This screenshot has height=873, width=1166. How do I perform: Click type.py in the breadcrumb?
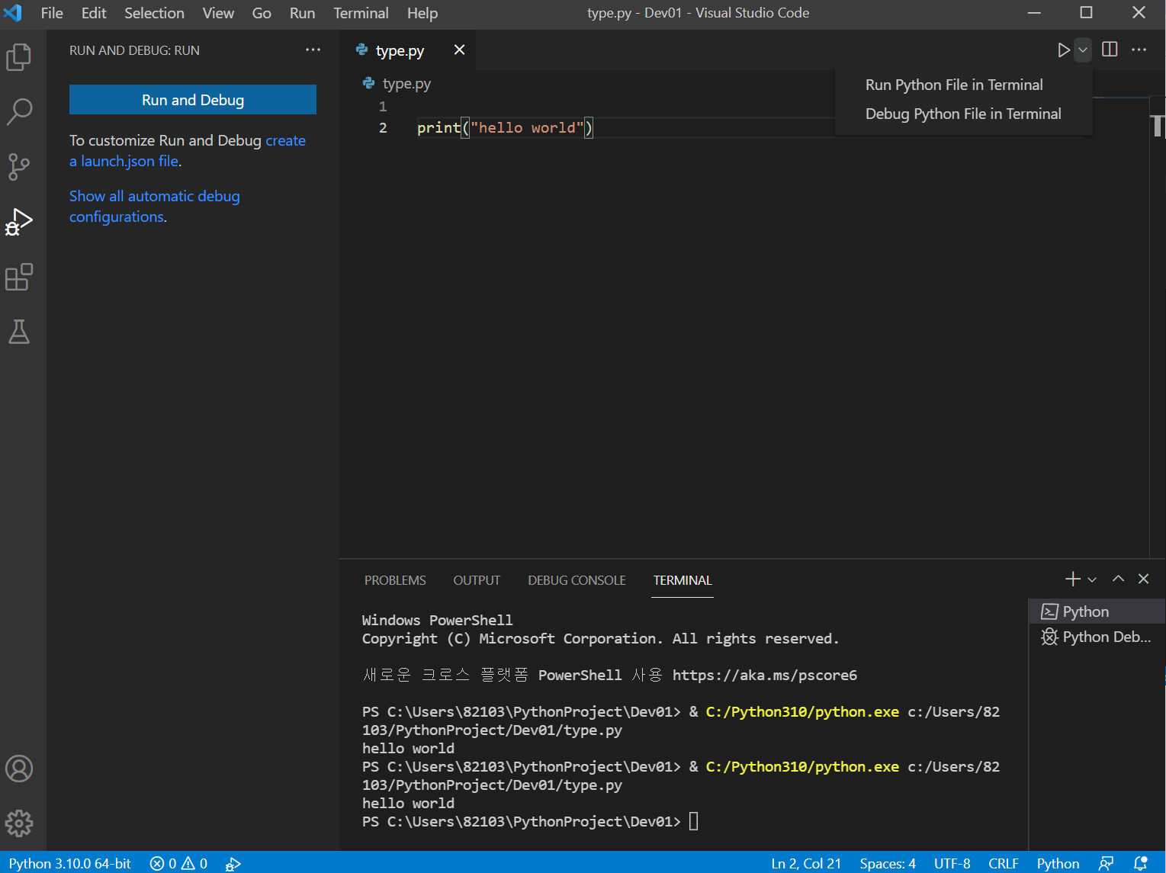(406, 84)
